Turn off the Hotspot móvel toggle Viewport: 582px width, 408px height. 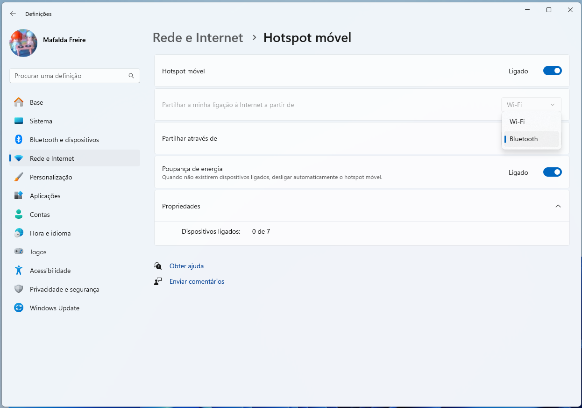click(x=552, y=71)
